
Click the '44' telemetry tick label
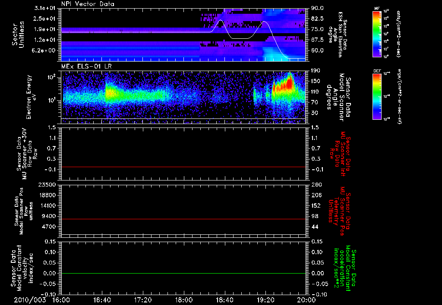point(314,227)
